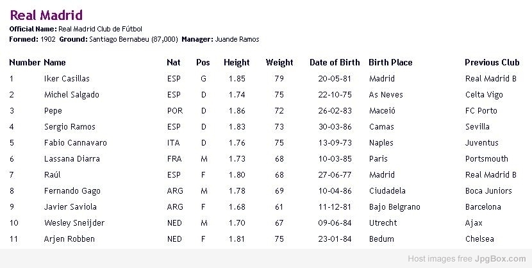Select Boca Juniors in Previous Club column
This screenshot has width=532, height=268.
click(488, 191)
